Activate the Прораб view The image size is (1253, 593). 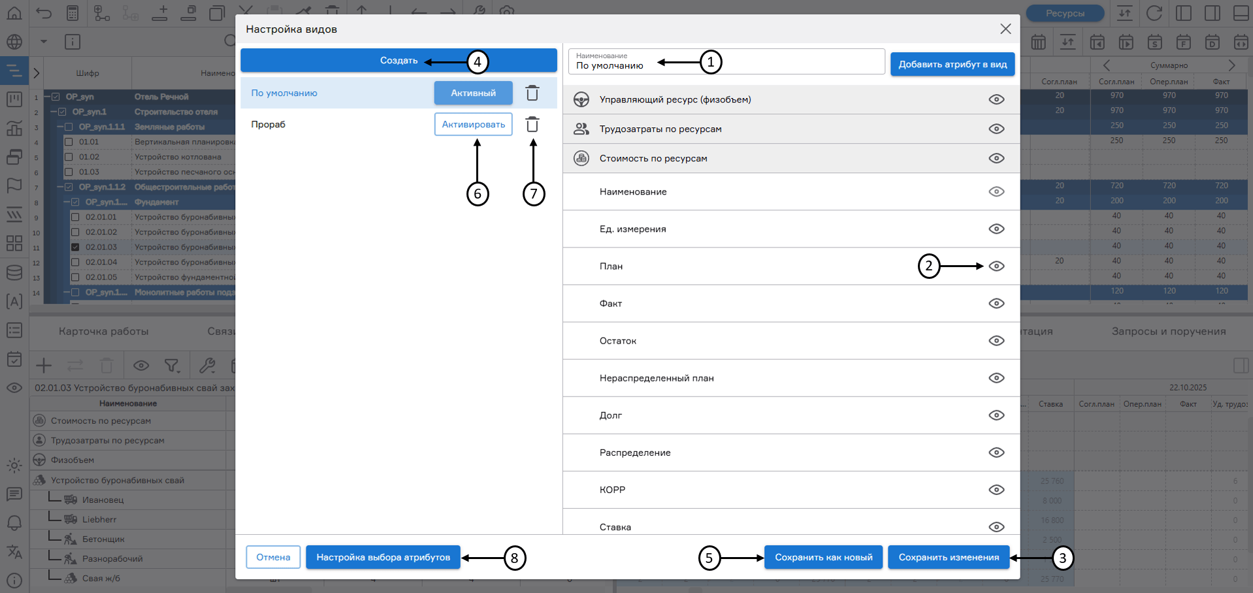[x=473, y=124]
